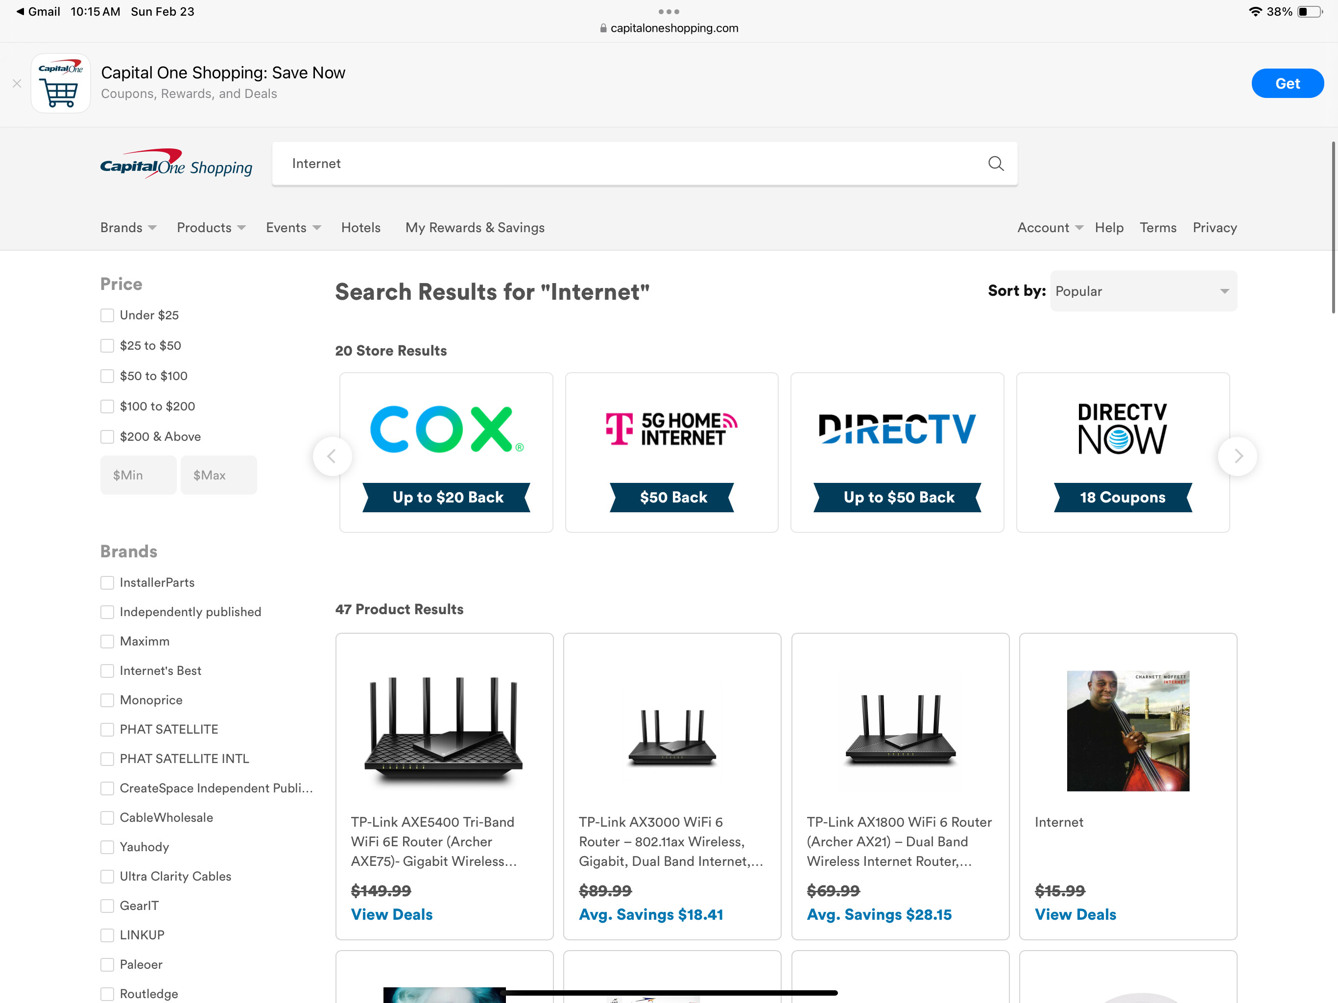1338x1003 pixels.
Task: Open Avg. Savings $18.41 link
Action: coord(651,914)
